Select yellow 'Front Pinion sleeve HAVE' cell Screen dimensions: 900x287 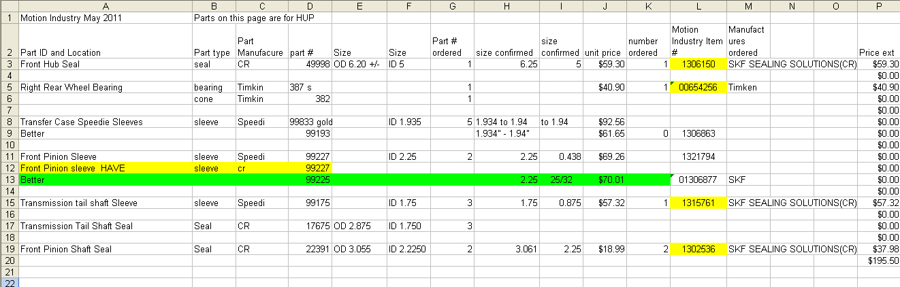[104, 168]
